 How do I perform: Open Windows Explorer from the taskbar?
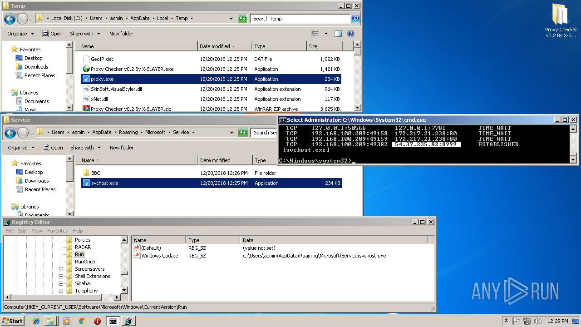[x=50, y=321]
